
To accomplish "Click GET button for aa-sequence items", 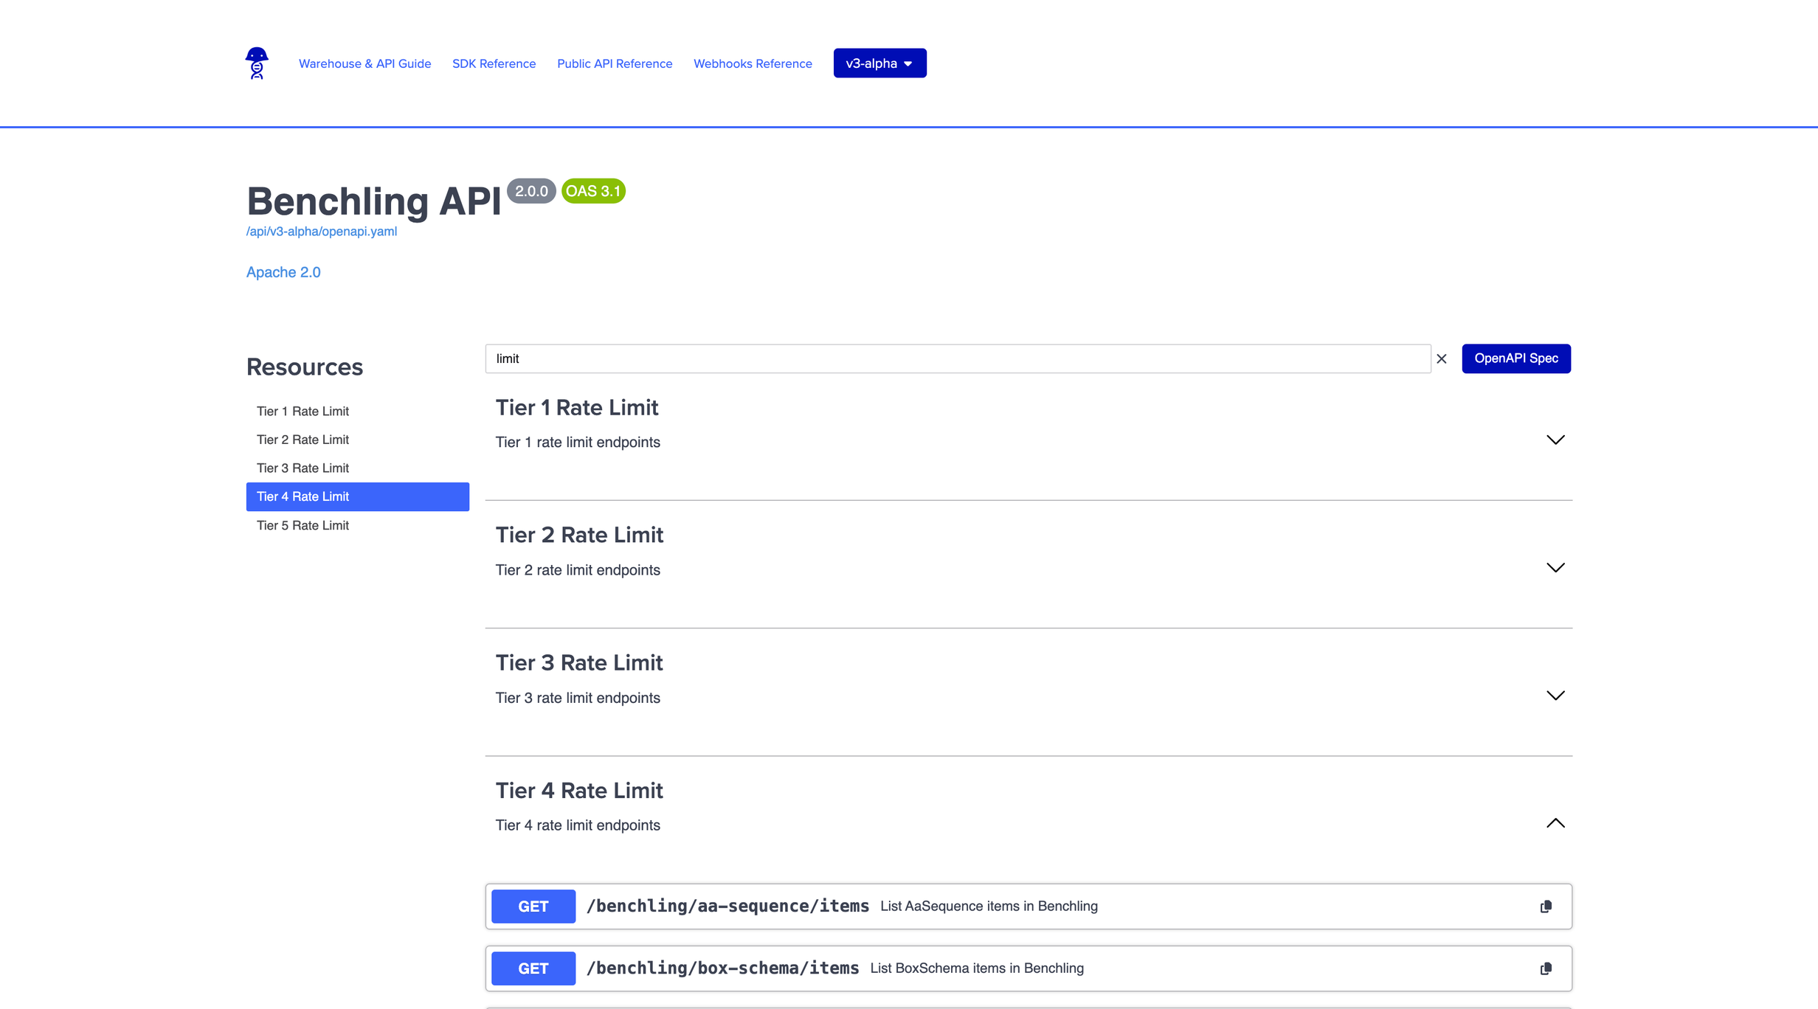I will point(533,906).
